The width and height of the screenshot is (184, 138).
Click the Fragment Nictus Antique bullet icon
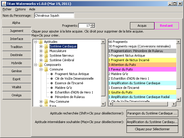[x=52, y=74]
